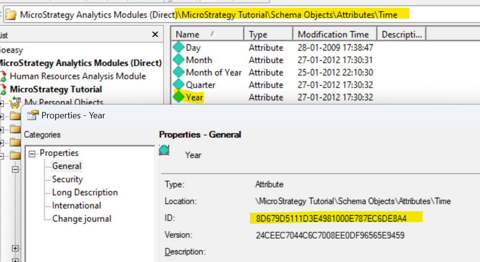
Task: Select the Long Description category
Action: [x=85, y=192]
